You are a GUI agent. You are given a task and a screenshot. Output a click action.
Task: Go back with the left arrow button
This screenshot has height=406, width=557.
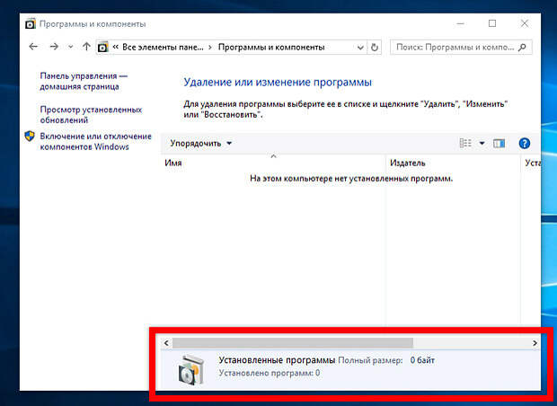[33, 47]
